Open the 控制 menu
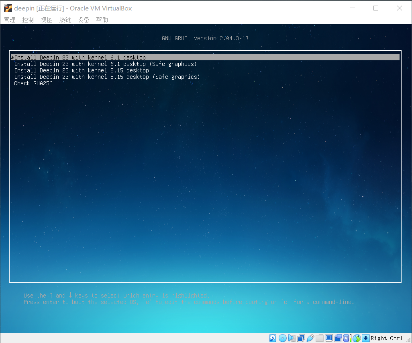This screenshot has width=412, height=343. (x=28, y=20)
